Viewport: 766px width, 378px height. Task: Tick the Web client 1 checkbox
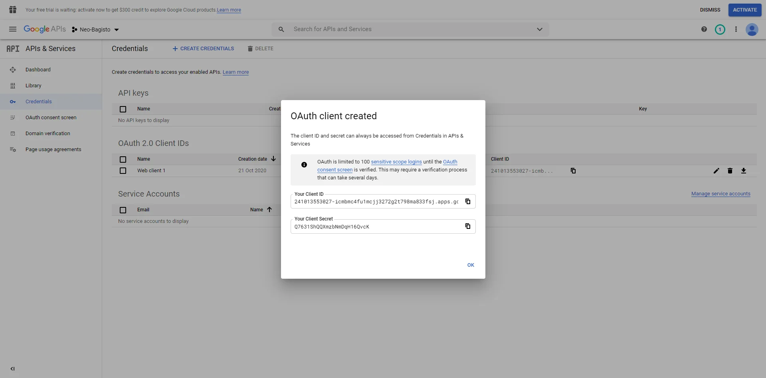[123, 171]
